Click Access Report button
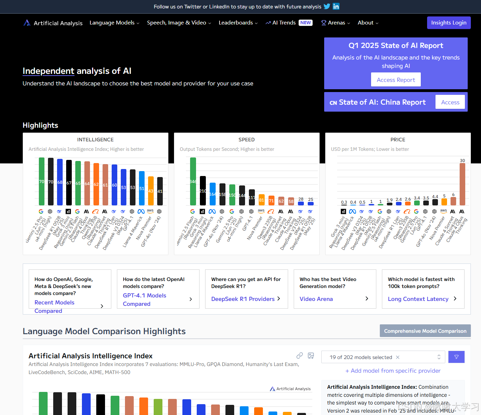481x415 pixels. (396, 80)
